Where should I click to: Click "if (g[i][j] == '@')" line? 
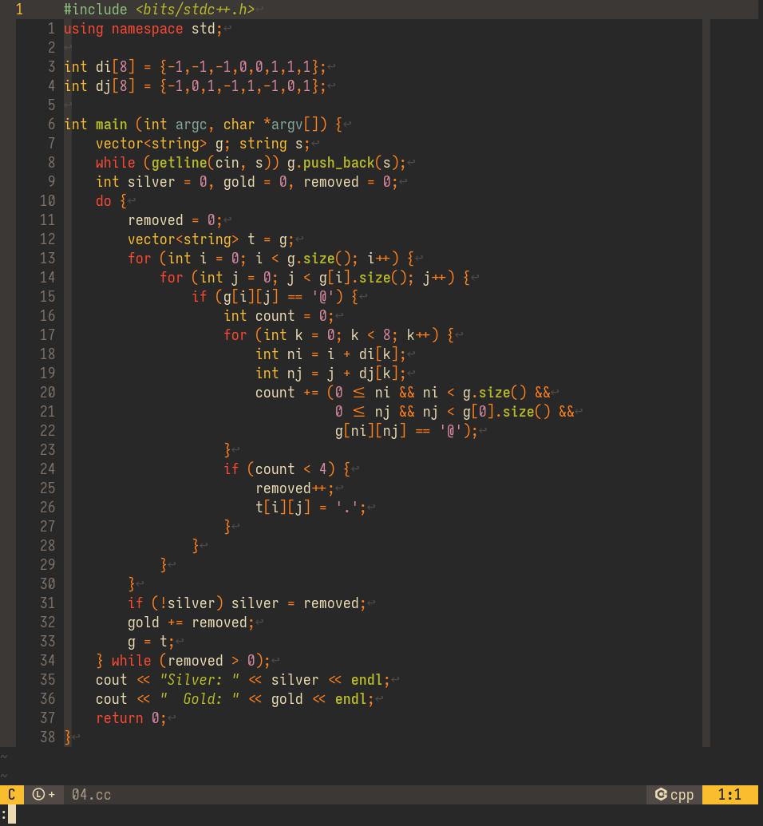pyautogui.click(x=275, y=297)
